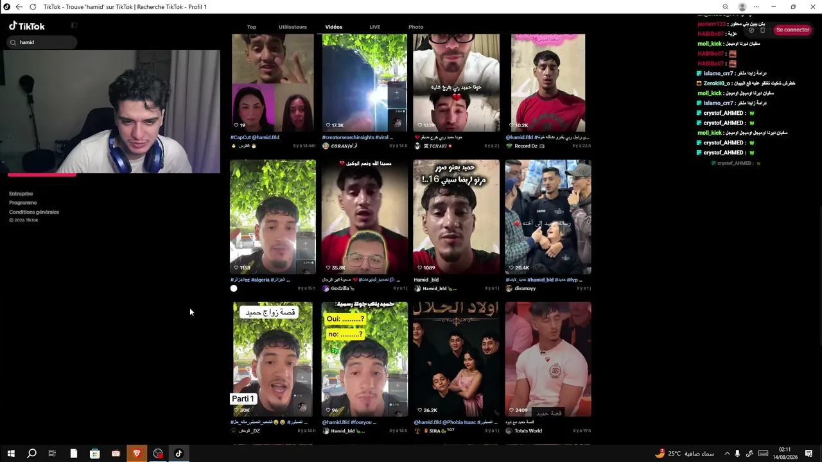Switch to Brave browser in the taskbar

137,454
